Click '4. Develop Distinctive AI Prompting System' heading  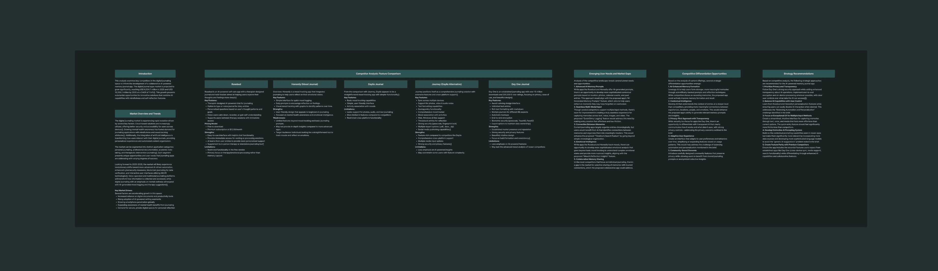point(782,130)
